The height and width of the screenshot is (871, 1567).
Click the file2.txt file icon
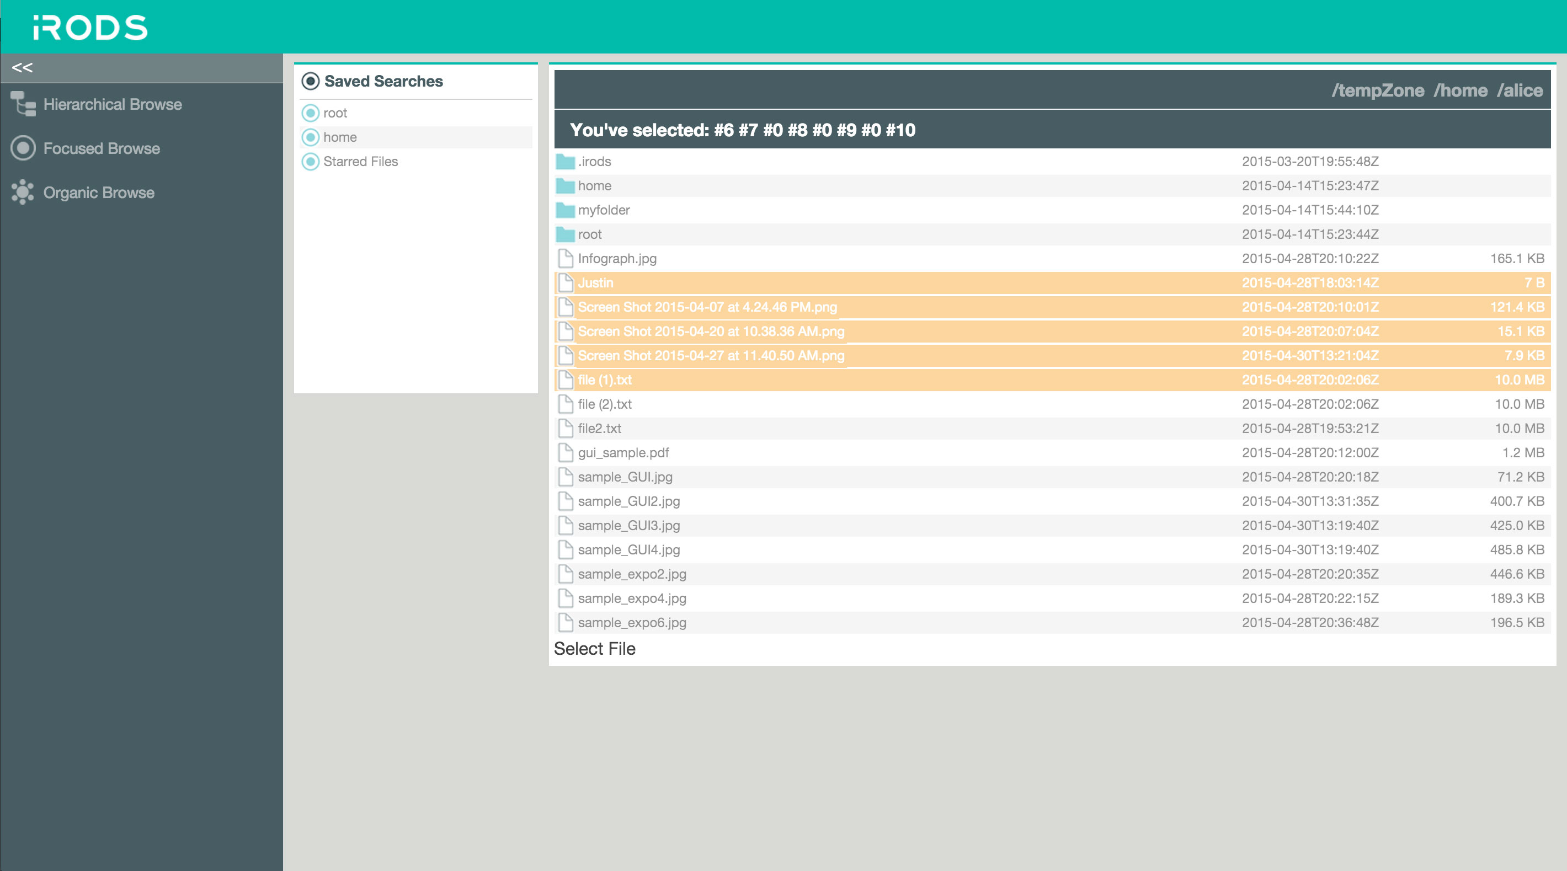[565, 429]
